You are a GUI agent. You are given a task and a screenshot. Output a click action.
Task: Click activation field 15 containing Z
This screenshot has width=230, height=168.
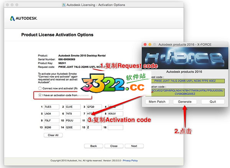tap(94, 127)
